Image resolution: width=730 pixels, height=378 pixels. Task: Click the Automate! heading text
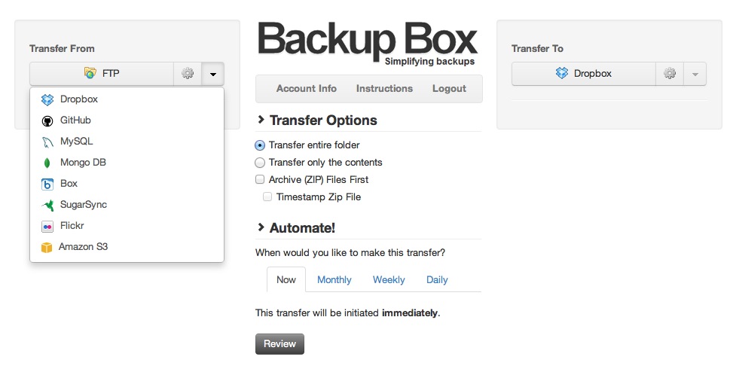[303, 227]
